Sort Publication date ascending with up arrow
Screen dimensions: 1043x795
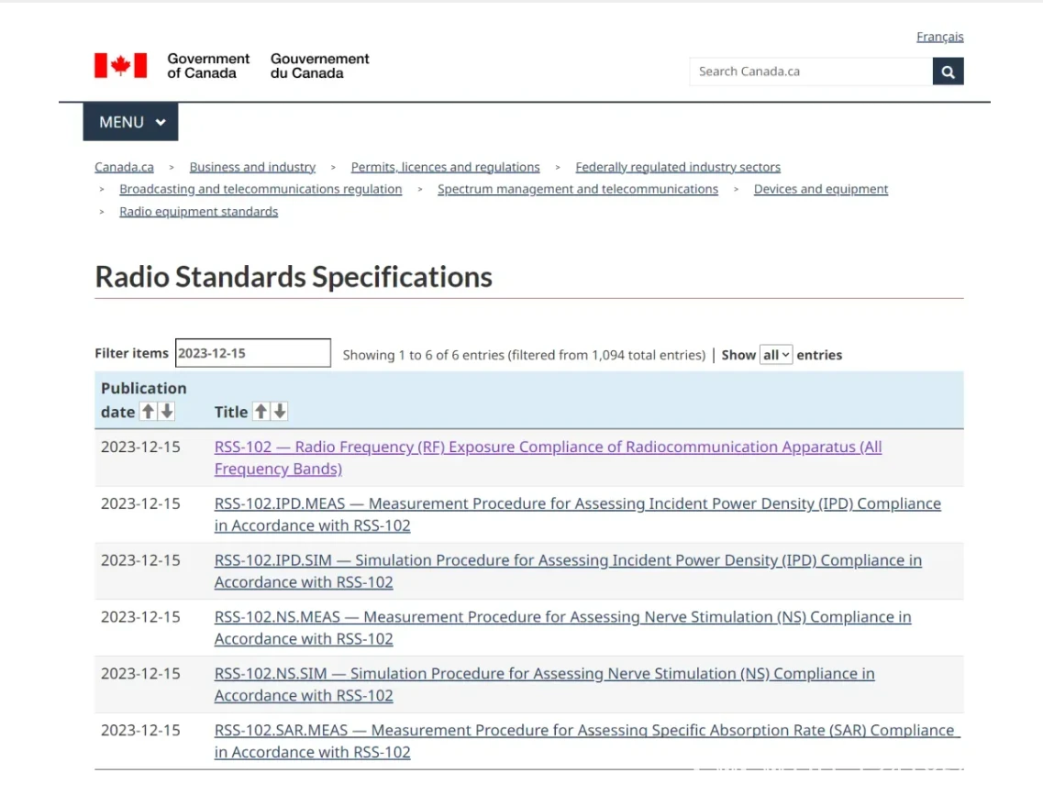coord(147,412)
